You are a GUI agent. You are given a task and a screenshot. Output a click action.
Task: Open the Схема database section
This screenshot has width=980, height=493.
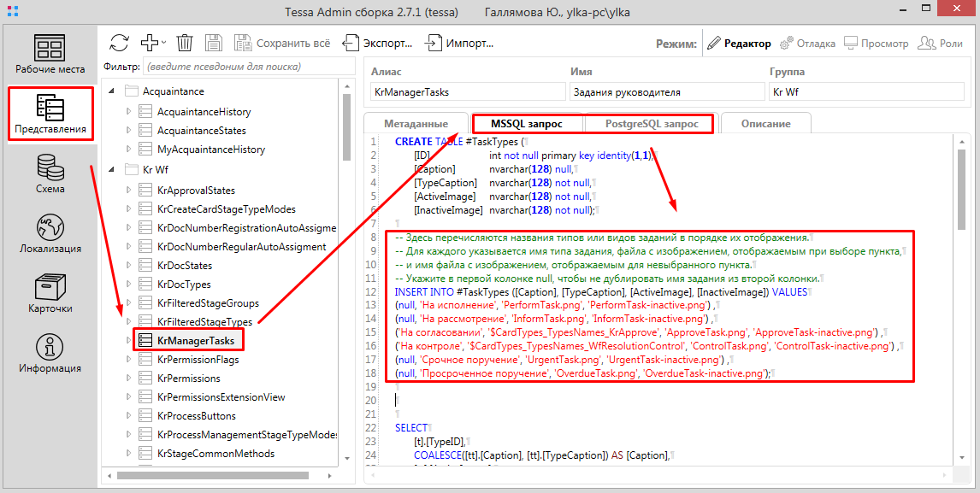click(x=50, y=174)
